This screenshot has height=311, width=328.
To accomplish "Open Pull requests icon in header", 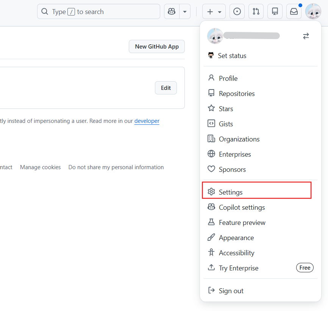I will tap(256, 11).
